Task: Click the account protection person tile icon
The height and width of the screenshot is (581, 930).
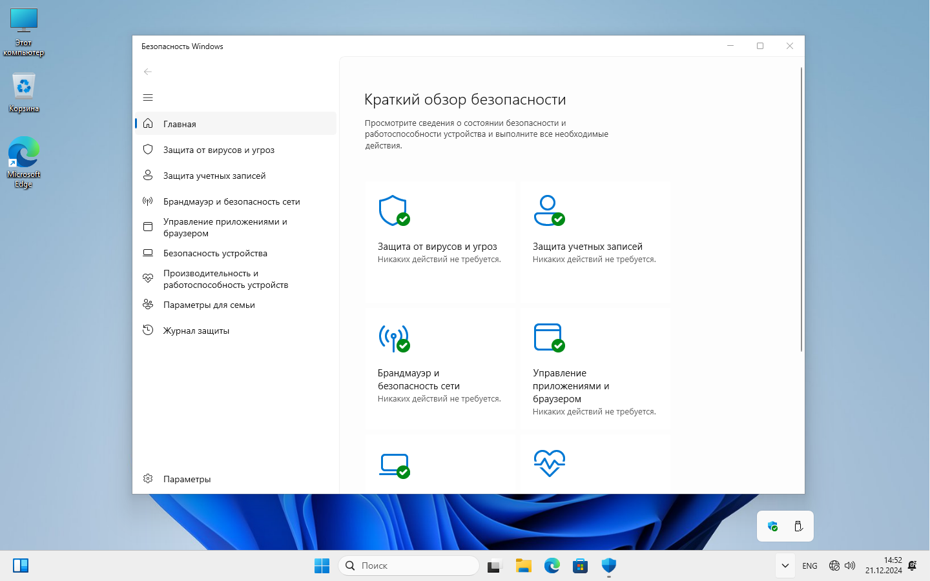Action: pos(549,210)
